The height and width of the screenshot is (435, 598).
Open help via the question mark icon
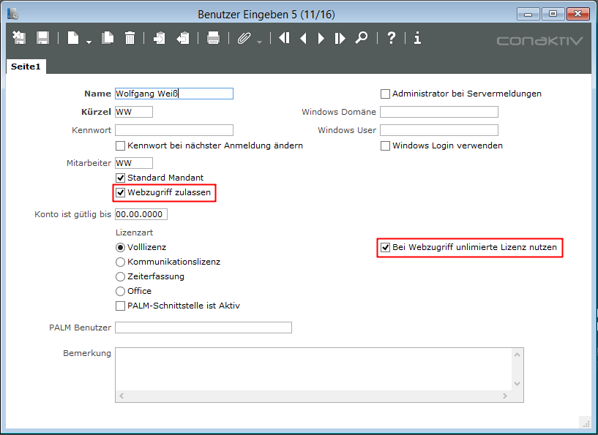tap(392, 38)
